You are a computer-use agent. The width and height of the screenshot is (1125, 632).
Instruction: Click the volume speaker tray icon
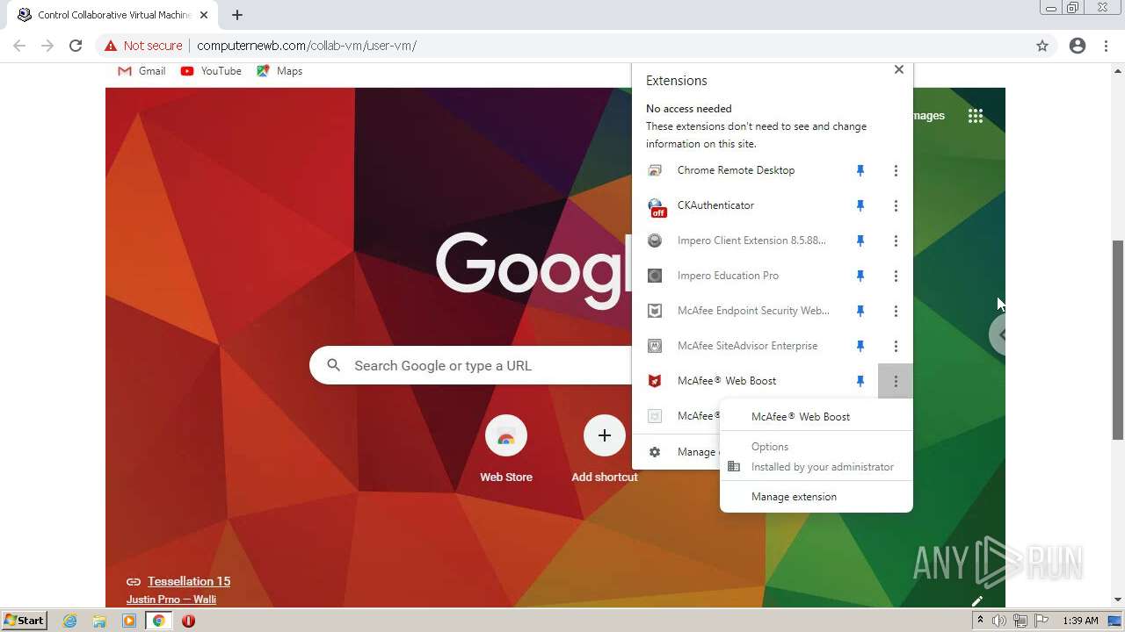point(999,621)
